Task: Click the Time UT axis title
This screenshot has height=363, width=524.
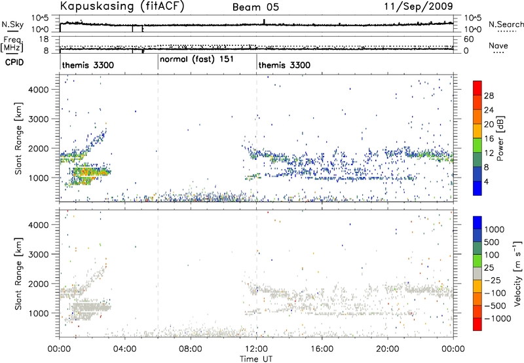Action: 256,358
